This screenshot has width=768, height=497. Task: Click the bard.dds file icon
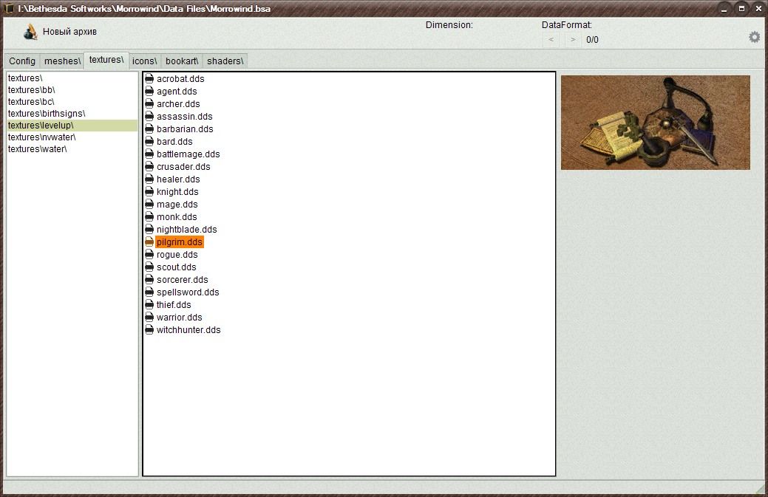pyautogui.click(x=149, y=141)
